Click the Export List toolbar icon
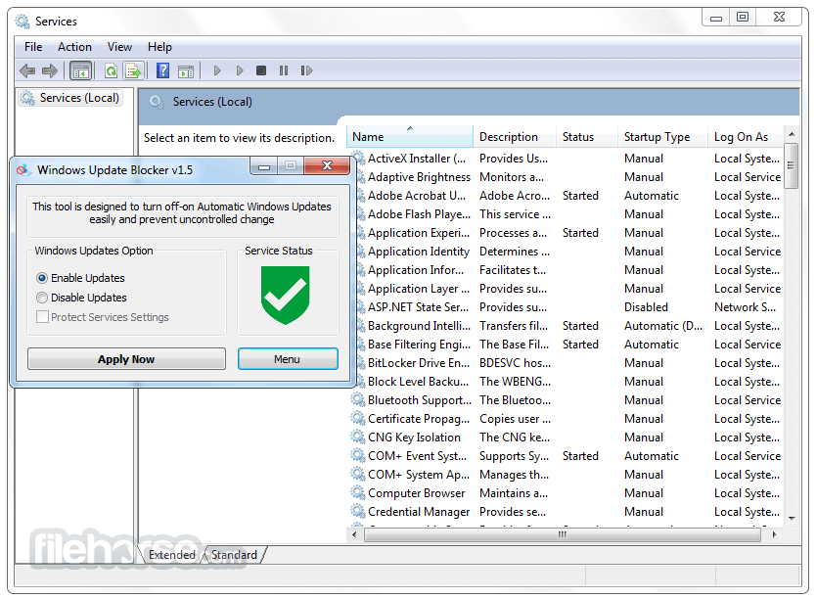 click(x=133, y=70)
